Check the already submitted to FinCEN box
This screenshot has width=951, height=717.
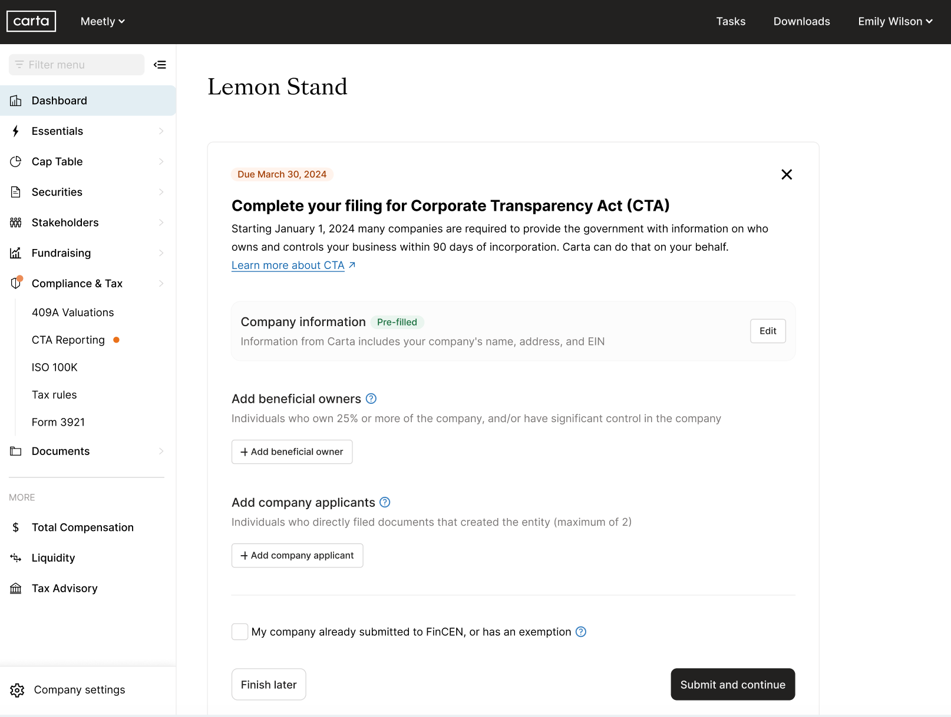tap(240, 632)
